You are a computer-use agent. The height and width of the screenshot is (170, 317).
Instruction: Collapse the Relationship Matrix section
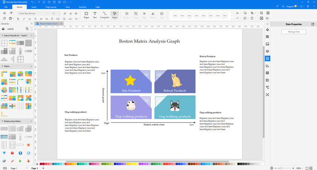coord(2,121)
